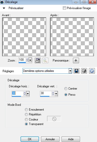Screen dimensions: 97x142
Task: Click the disabled Couleur color swatch
Action: click(x=54, y=119)
